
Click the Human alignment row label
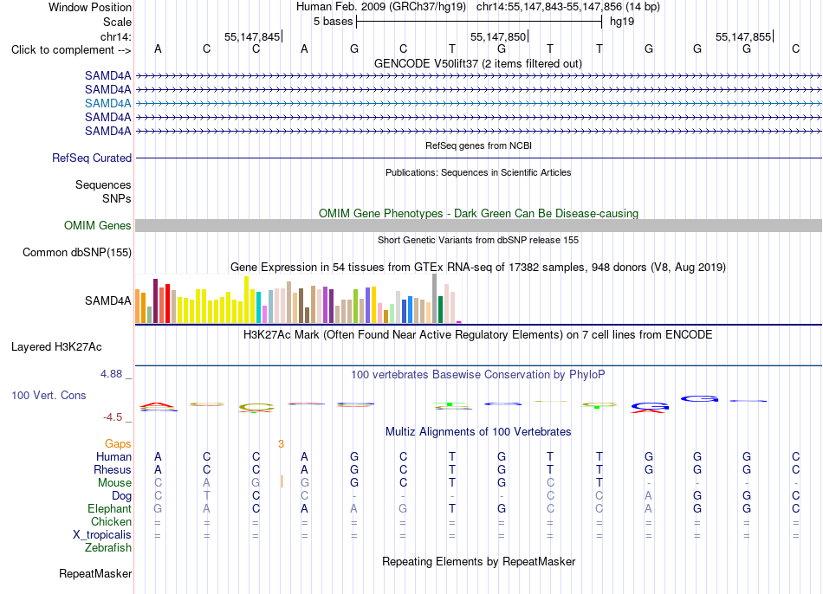(x=113, y=457)
